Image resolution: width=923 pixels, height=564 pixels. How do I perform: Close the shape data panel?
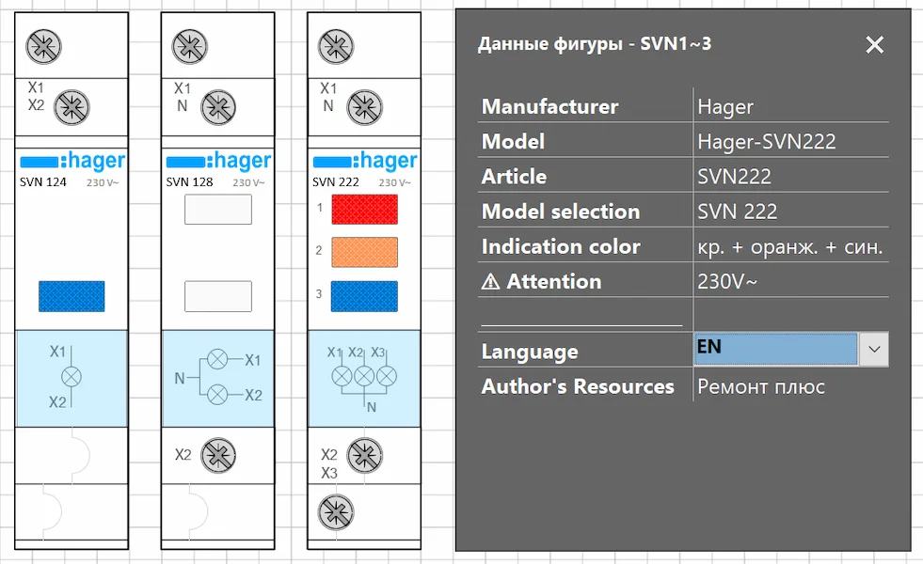coord(874,45)
